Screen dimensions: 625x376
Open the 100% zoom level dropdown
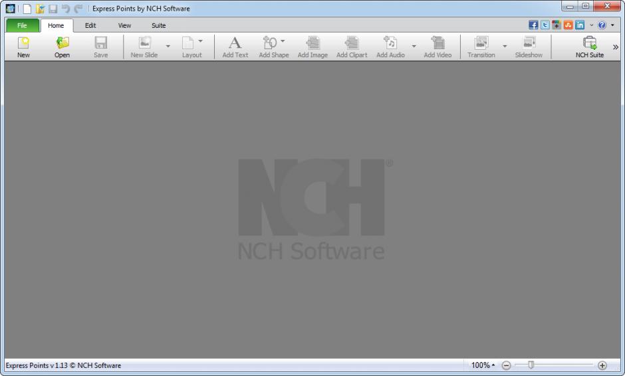click(483, 365)
